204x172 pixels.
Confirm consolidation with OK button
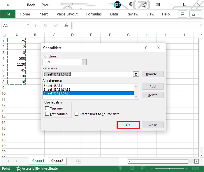(128, 125)
